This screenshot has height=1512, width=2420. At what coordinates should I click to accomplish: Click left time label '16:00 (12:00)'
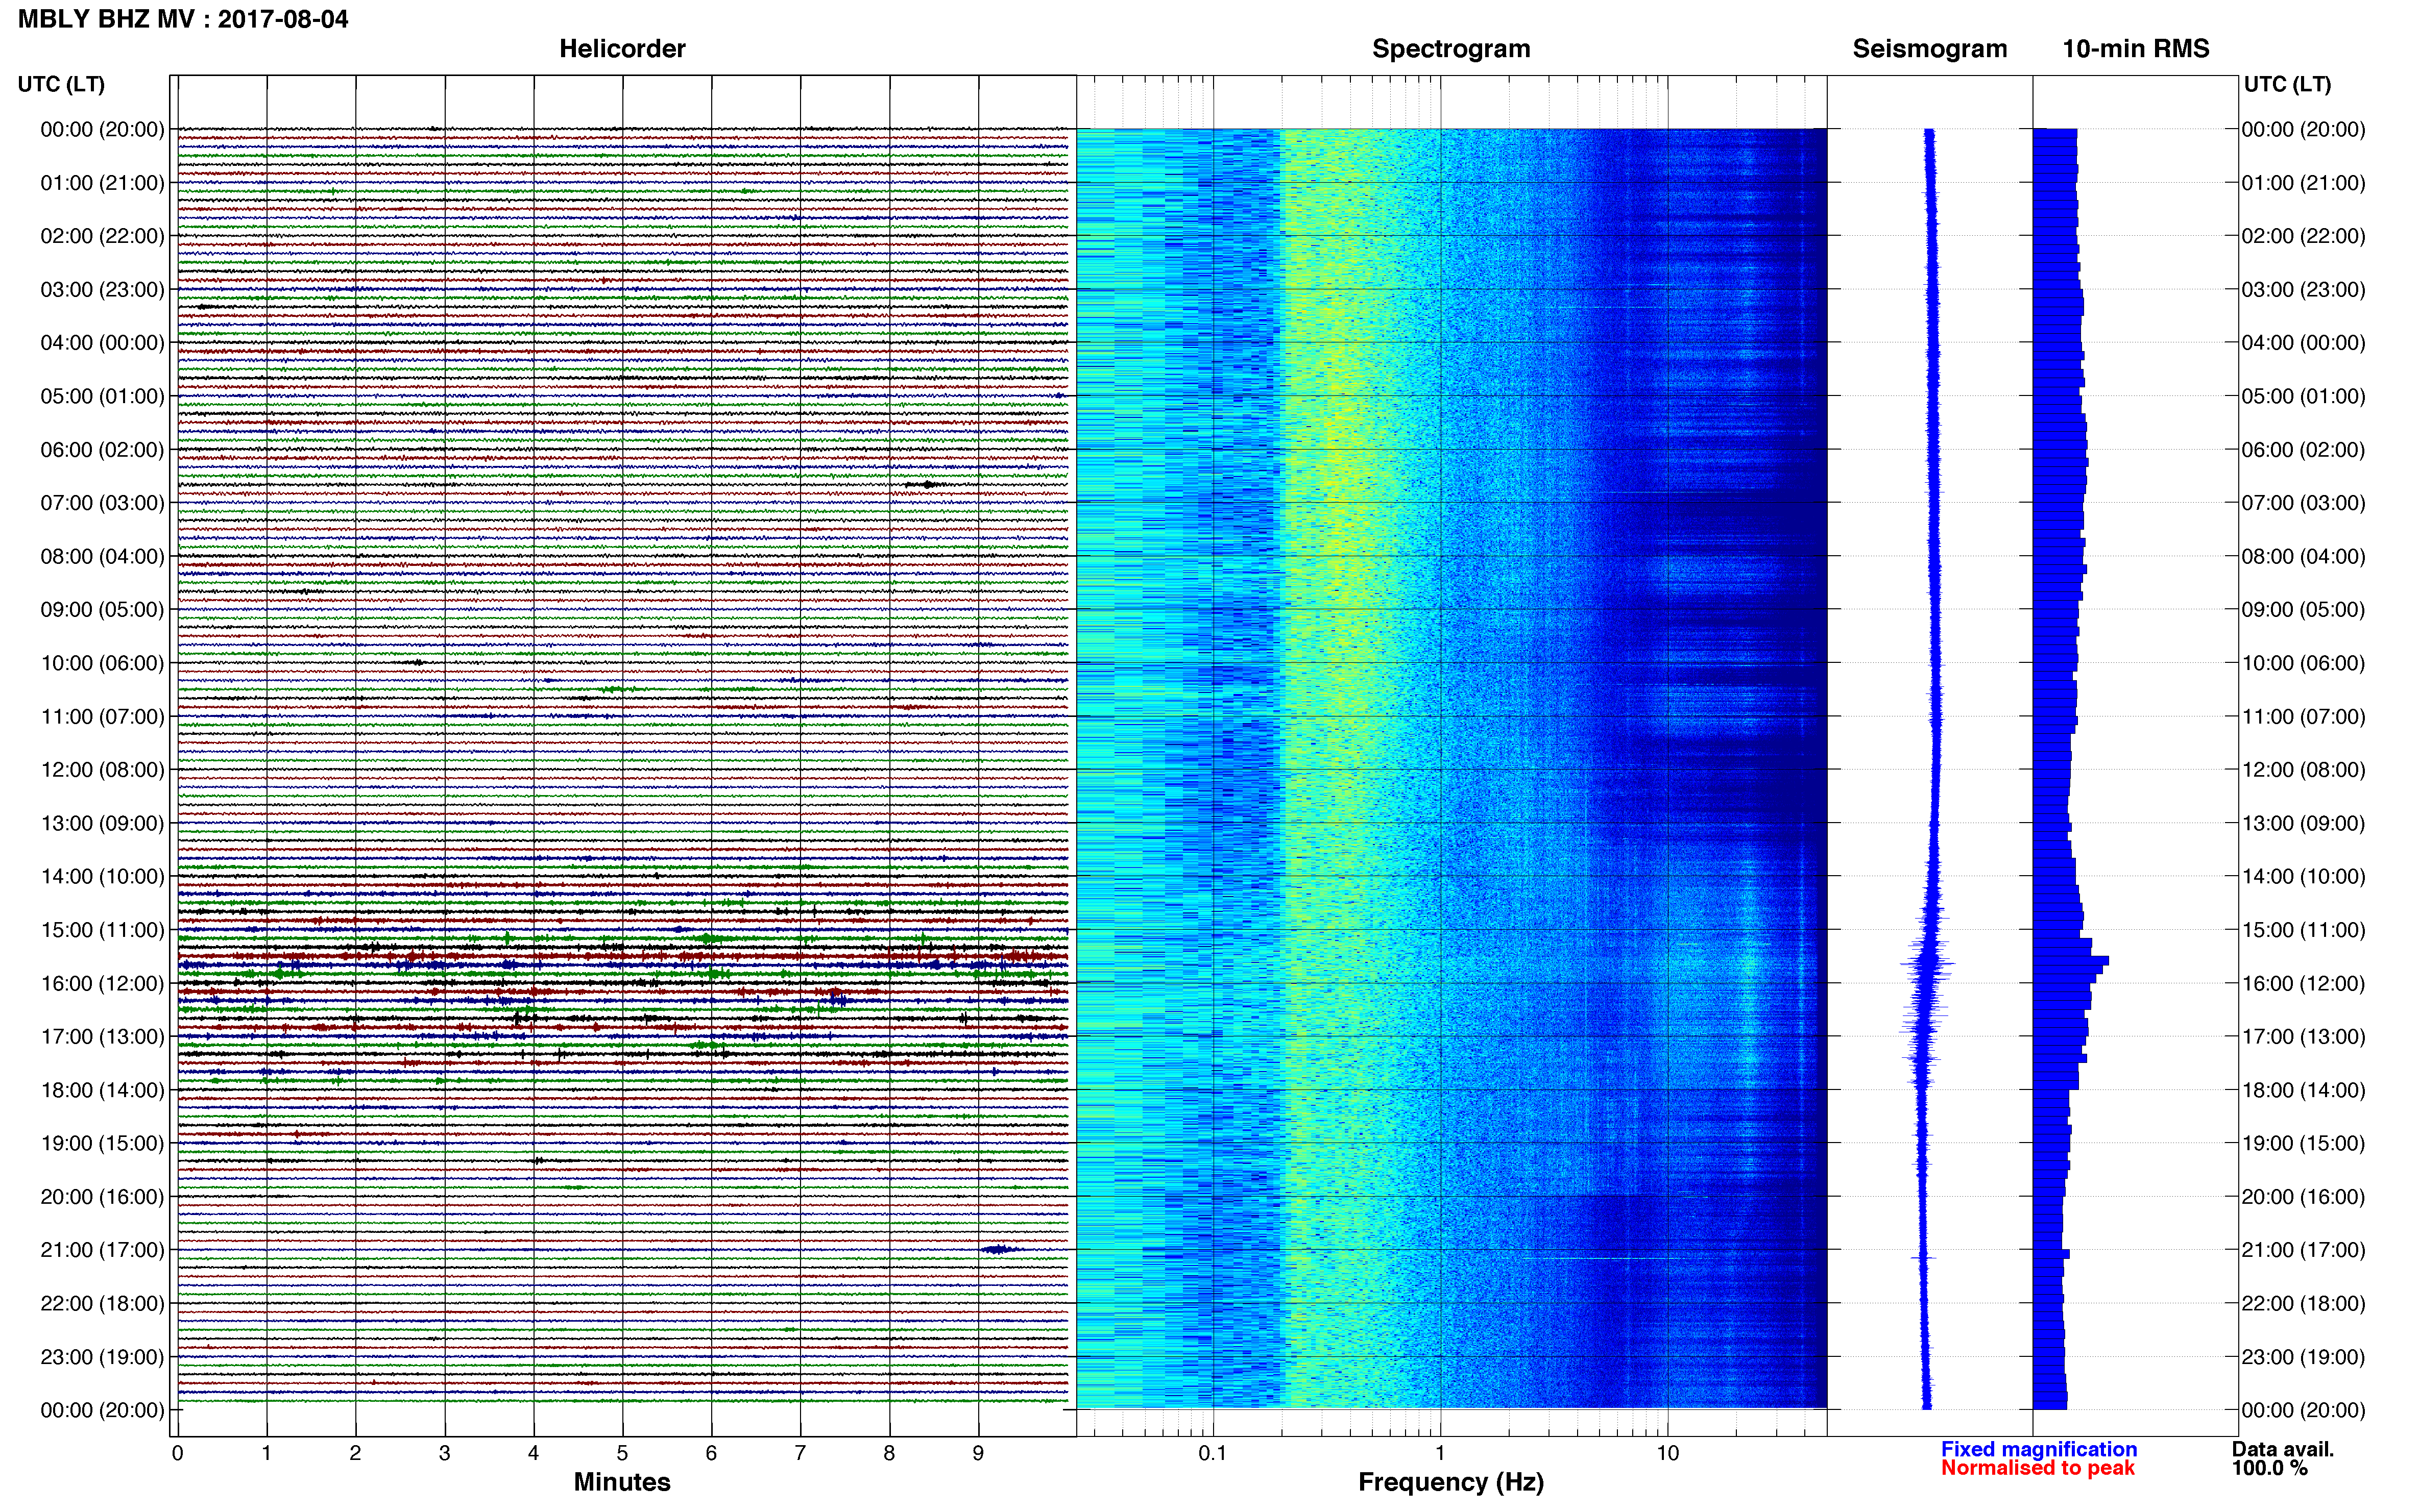coord(102,983)
